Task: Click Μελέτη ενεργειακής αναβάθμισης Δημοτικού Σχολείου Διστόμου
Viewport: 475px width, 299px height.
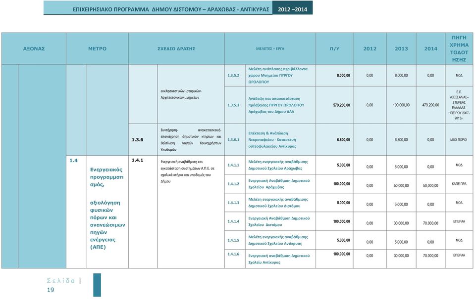Action: (x=278, y=203)
